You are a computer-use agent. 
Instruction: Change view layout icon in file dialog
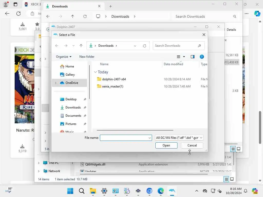[x=179, y=57]
